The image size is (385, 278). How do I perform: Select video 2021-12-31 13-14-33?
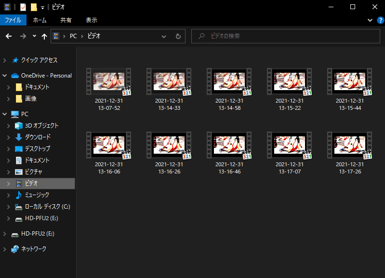[169, 90]
